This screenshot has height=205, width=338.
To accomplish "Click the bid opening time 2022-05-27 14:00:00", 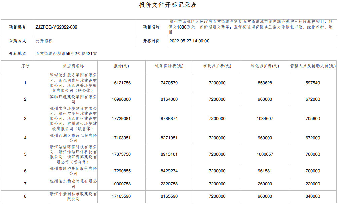I will click(189, 41).
